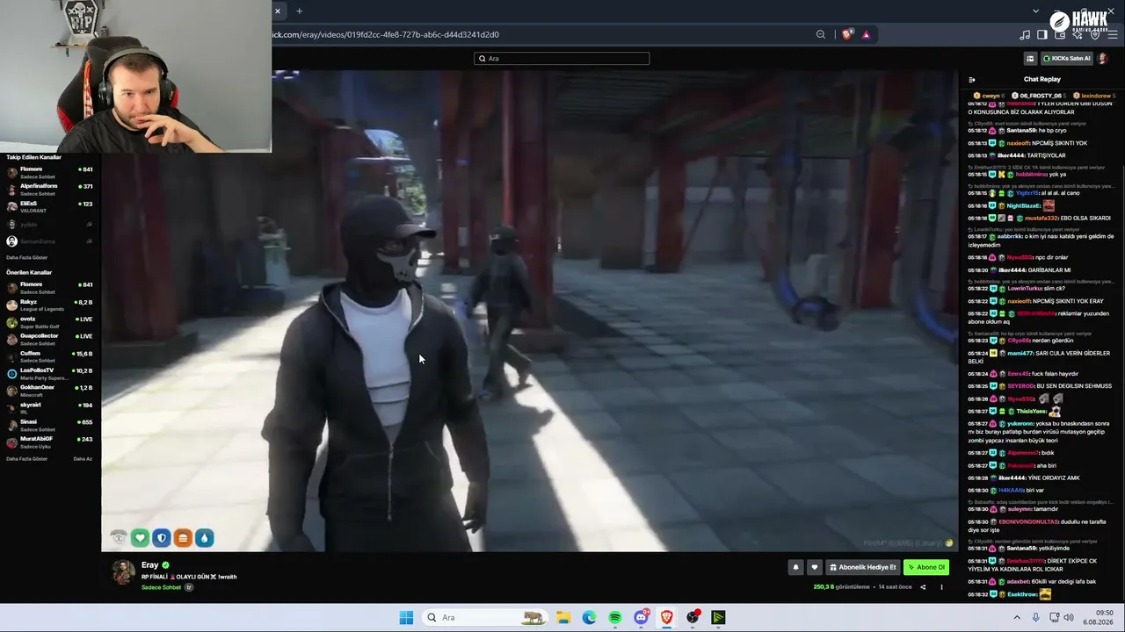Viewport: 1125px width, 632px height.
Task: Open GokhanOner Minecraft channel
Action: [x=50, y=391]
